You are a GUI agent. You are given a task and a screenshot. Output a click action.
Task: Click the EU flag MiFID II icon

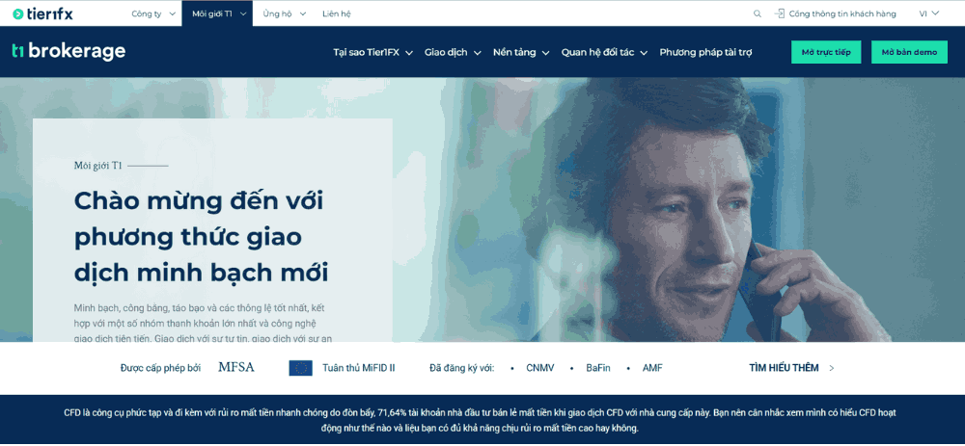pyautogui.click(x=300, y=368)
